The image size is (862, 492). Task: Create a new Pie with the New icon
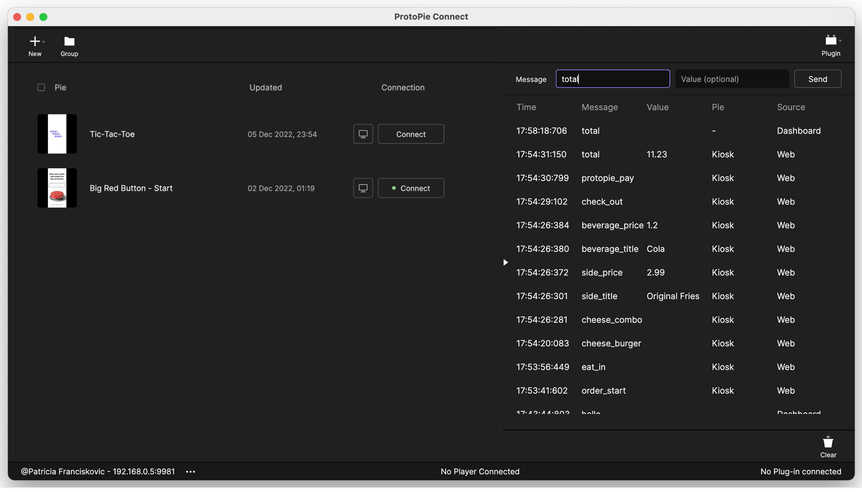(x=35, y=41)
